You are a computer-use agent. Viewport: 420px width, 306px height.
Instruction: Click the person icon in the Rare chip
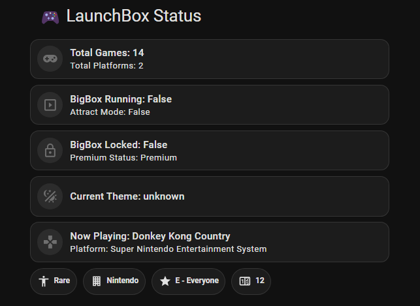43,281
